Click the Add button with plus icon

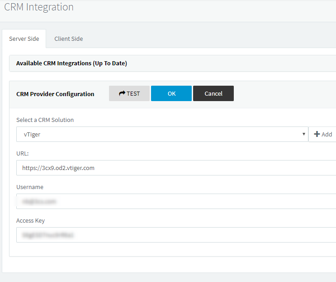tap(322, 134)
